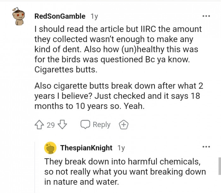Upvote RedSonGamble's comment

coord(40,125)
